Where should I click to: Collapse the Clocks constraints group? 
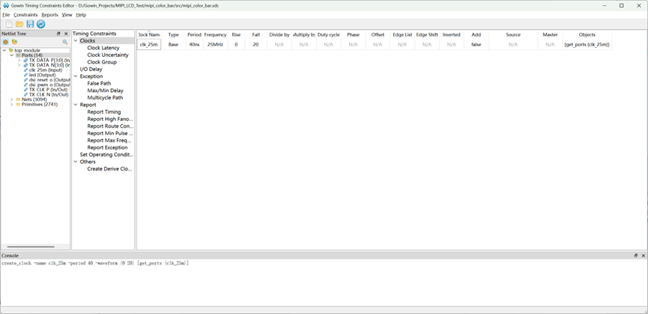tap(76, 41)
